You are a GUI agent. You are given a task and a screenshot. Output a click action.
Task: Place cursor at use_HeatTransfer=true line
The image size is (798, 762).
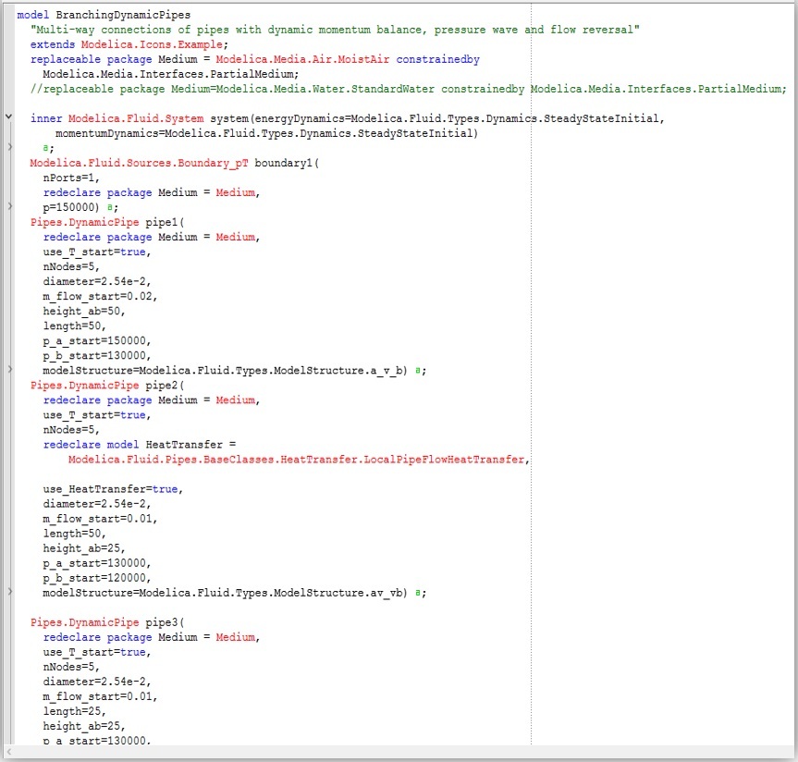click(x=113, y=489)
